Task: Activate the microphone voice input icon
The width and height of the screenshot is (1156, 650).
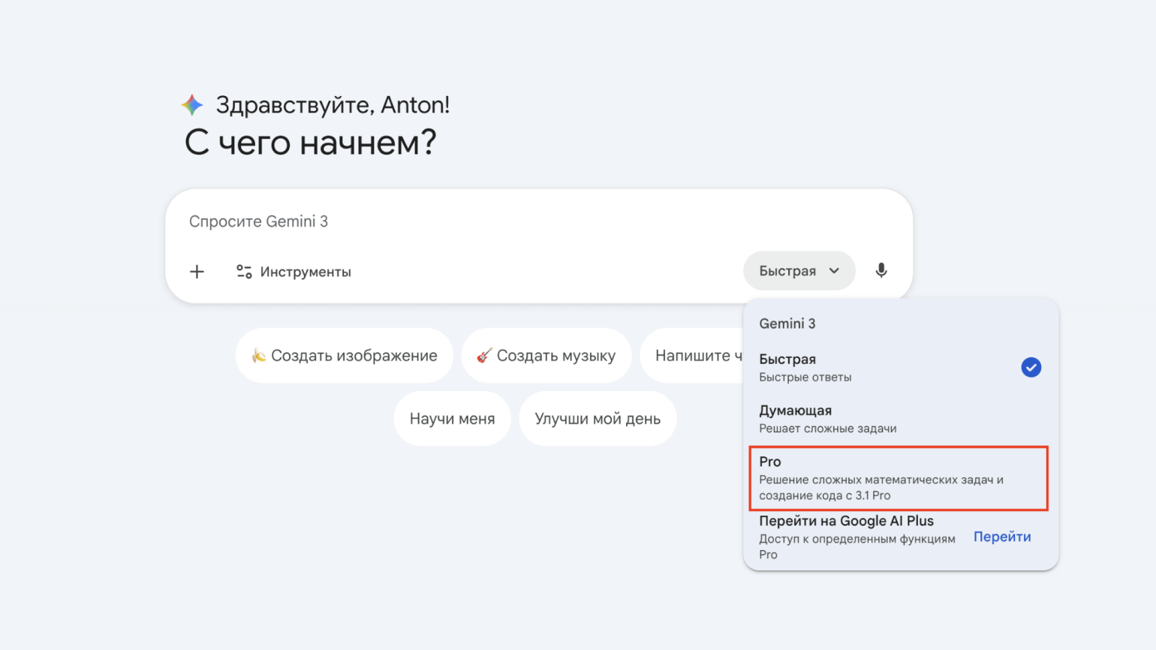Action: click(881, 271)
